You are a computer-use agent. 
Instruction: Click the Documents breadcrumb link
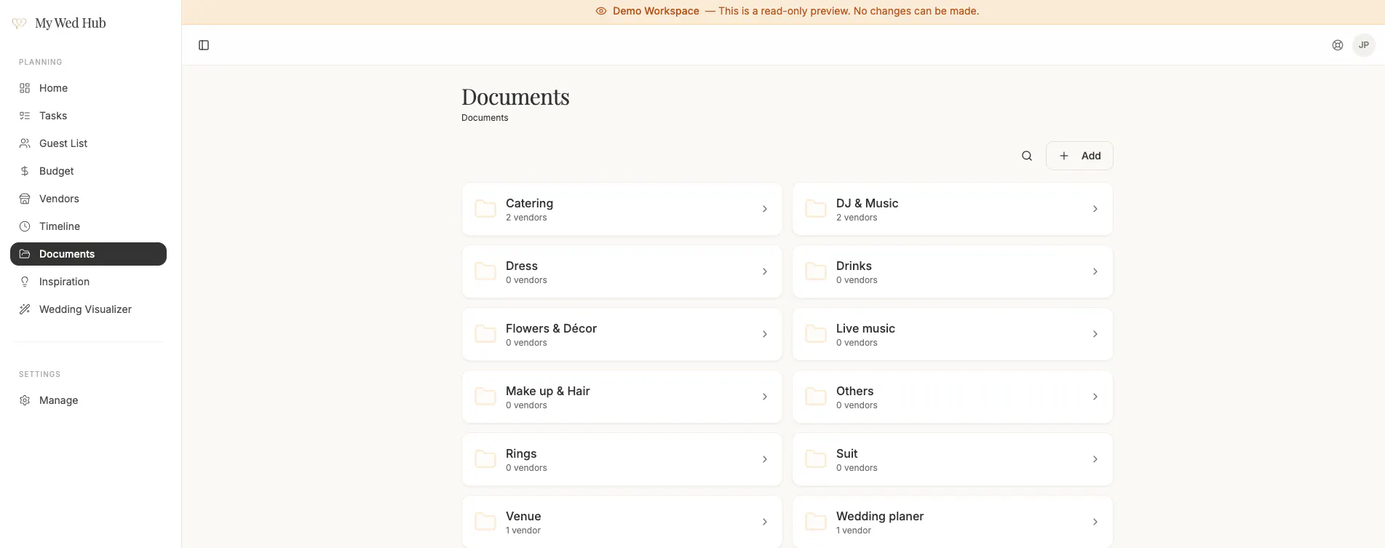click(x=485, y=118)
